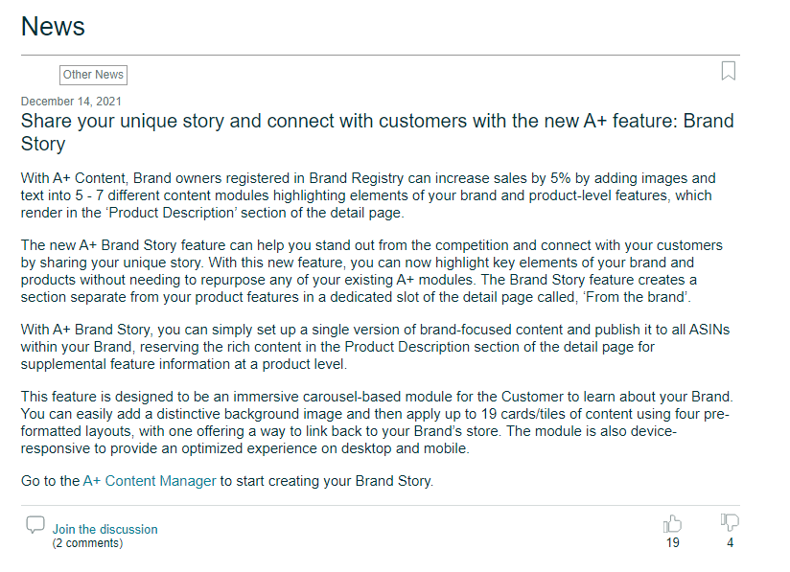Screen dimensions: 790x572
Task: Click the December 14, 2021 date
Action: [x=71, y=102]
